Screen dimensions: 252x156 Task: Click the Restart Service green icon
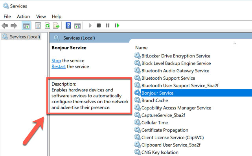117,25
